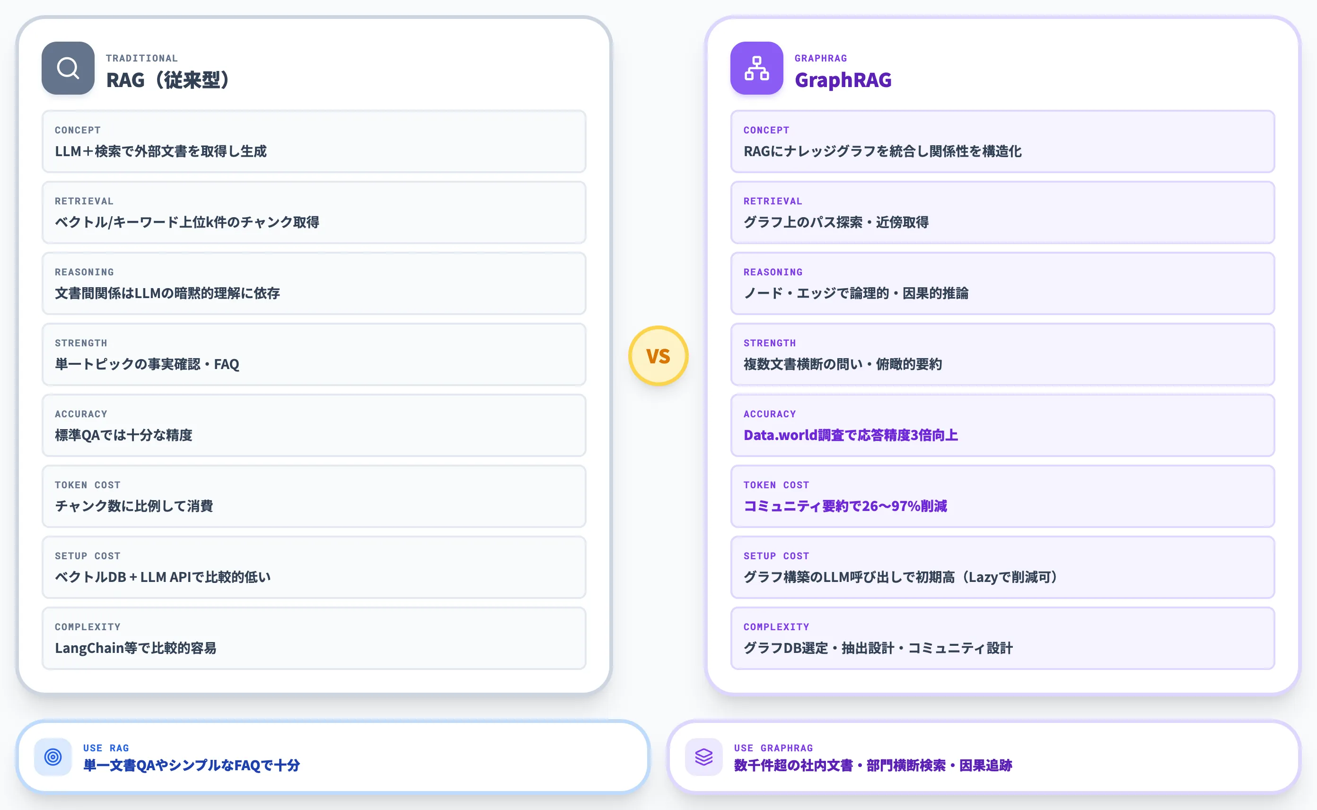Click 'ベクトル/キーワード上位k件のチャンク取得' text
This screenshot has height=810, width=1317.
pyautogui.click(x=187, y=222)
